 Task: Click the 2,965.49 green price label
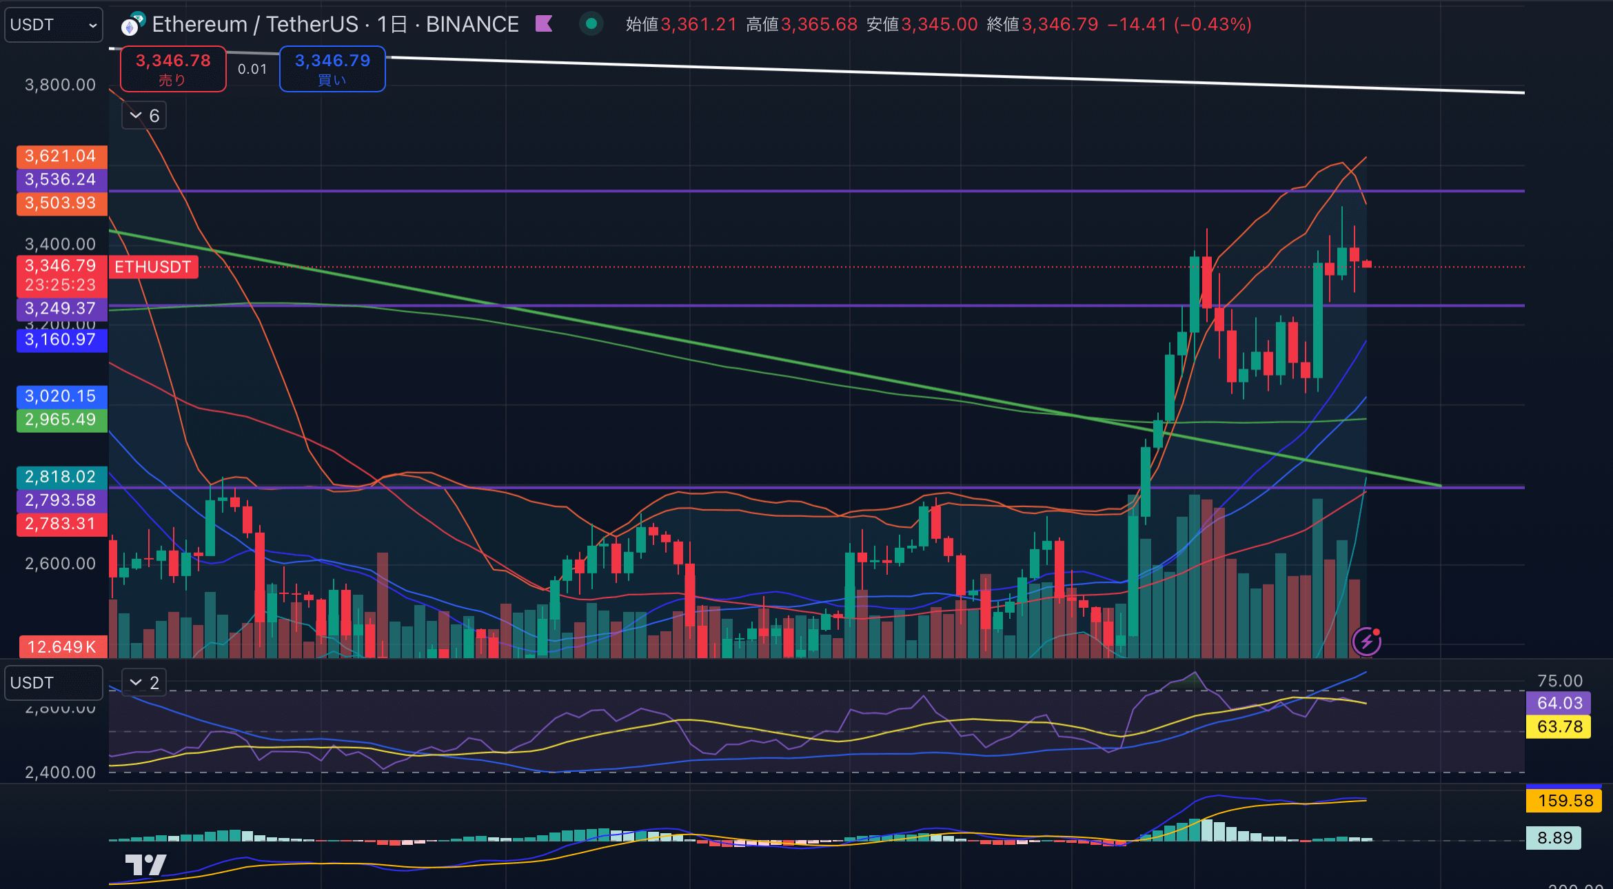61,420
